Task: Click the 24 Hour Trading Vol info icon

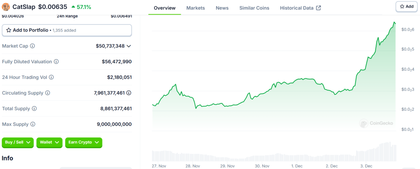Action: 51,77
